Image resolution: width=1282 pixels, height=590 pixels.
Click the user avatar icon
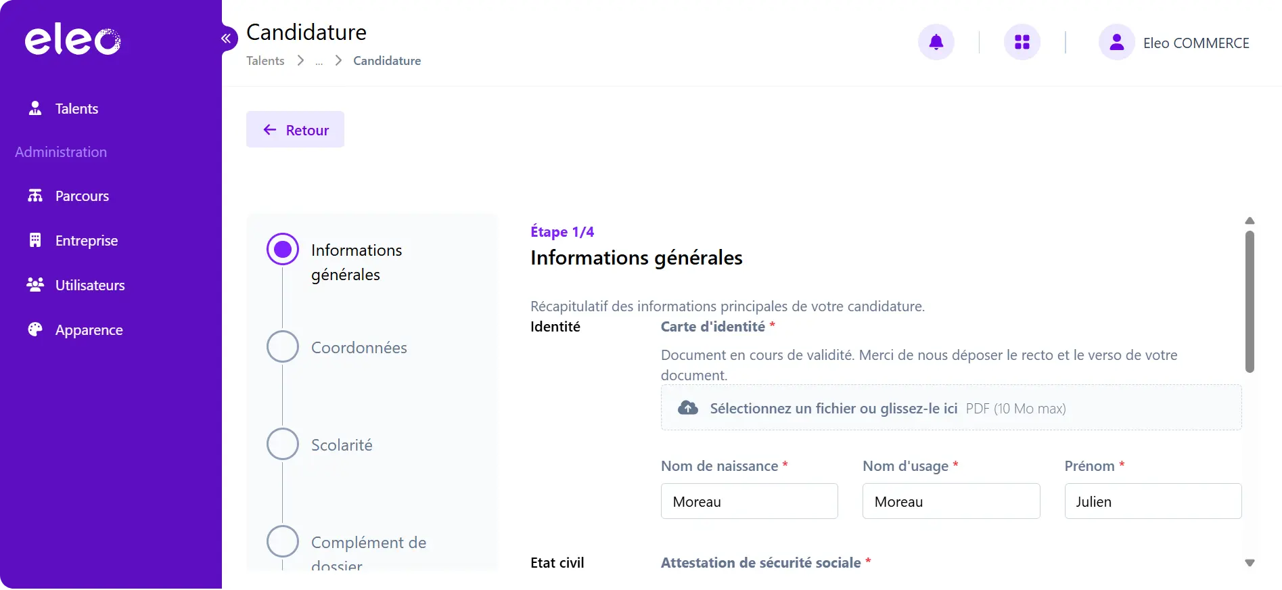tap(1117, 42)
